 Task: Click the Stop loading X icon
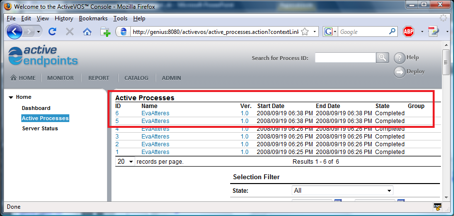point(69,31)
